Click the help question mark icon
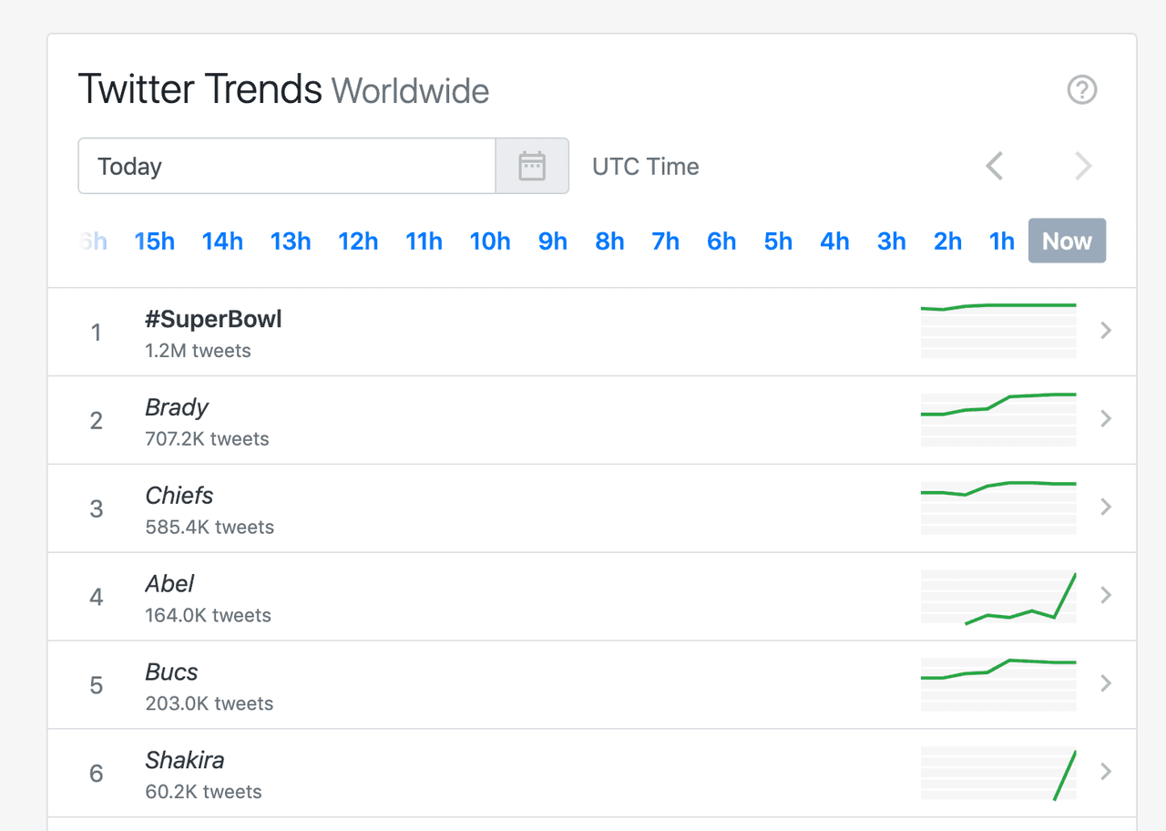The height and width of the screenshot is (831, 1166). coord(1081,89)
